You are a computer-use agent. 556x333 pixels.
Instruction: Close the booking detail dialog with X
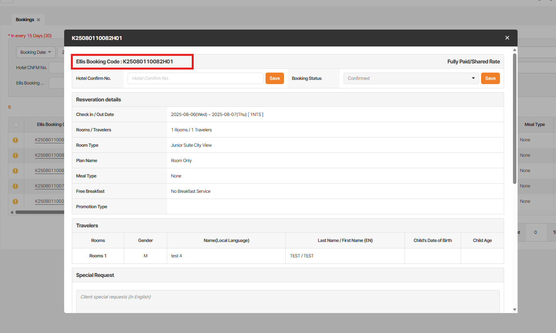pos(507,38)
